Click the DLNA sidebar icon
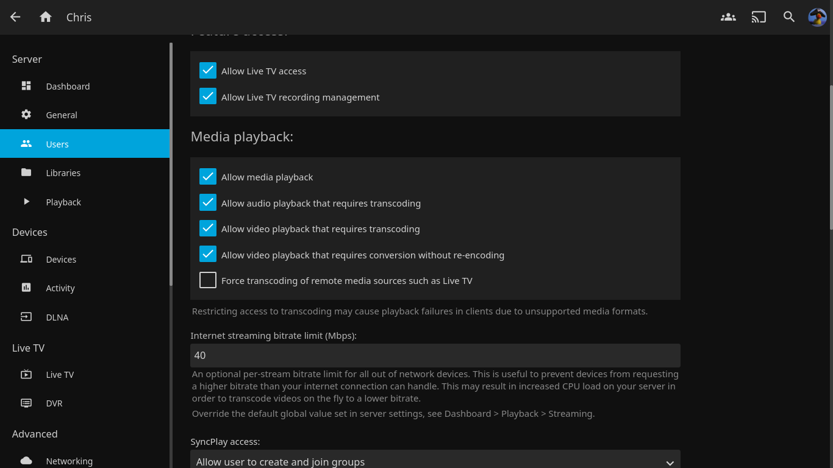This screenshot has height=468, width=833. pos(26,317)
